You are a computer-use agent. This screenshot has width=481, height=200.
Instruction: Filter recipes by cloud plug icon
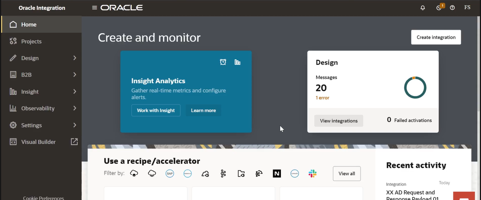205,174
